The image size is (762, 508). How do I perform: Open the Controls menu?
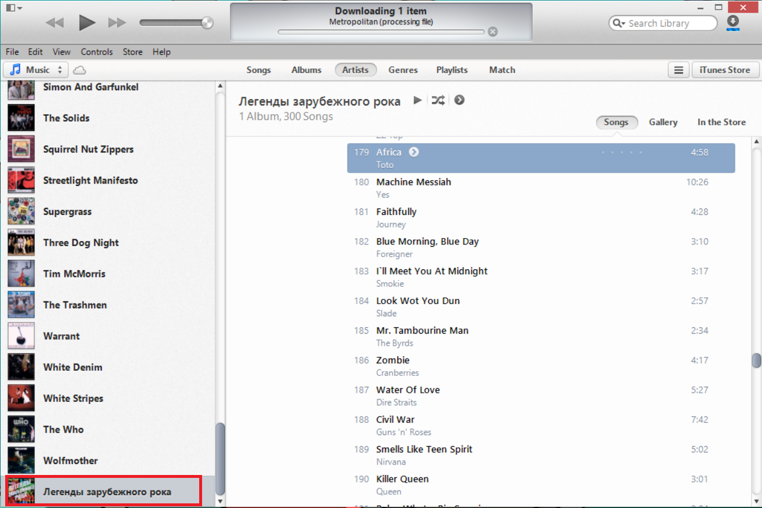coord(97,52)
